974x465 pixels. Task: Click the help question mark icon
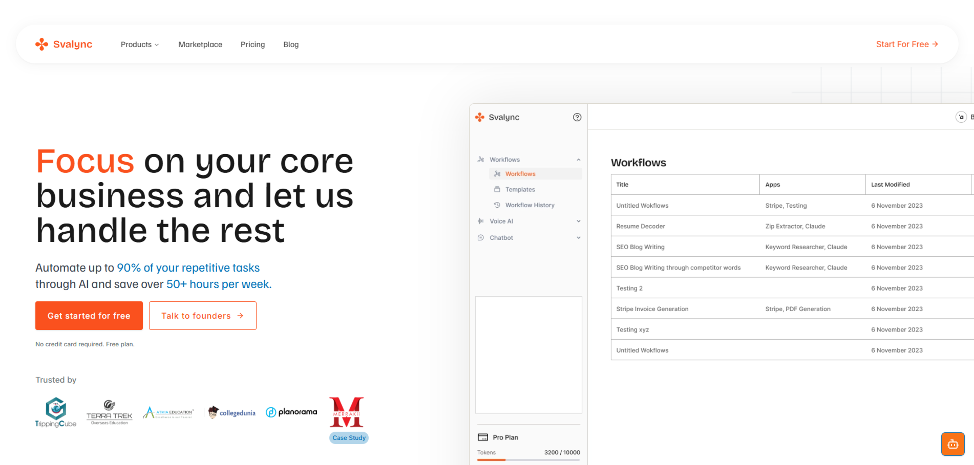pyautogui.click(x=577, y=117)
